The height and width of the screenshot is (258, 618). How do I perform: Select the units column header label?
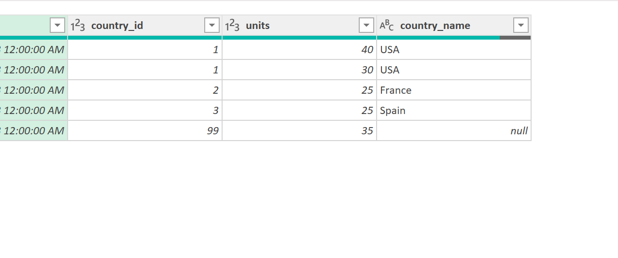[x=258, y=26]
